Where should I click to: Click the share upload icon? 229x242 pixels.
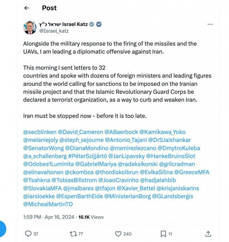click(x=208, y=234)
